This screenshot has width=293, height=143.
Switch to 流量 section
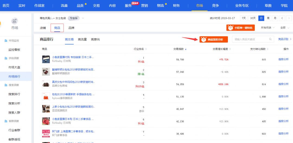pyautogui.click(x=64, y=5)
